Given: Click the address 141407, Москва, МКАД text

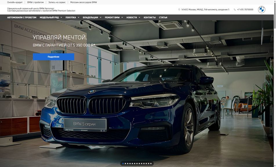Looking at the screenshot, I should tap(205, 10).
